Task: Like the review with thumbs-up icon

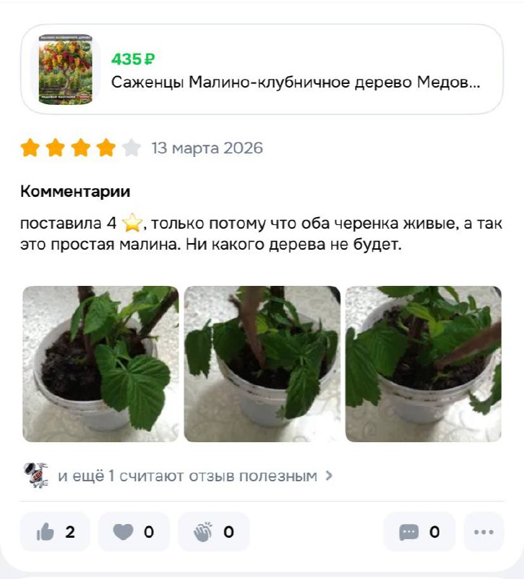Action: click(55, 532)
